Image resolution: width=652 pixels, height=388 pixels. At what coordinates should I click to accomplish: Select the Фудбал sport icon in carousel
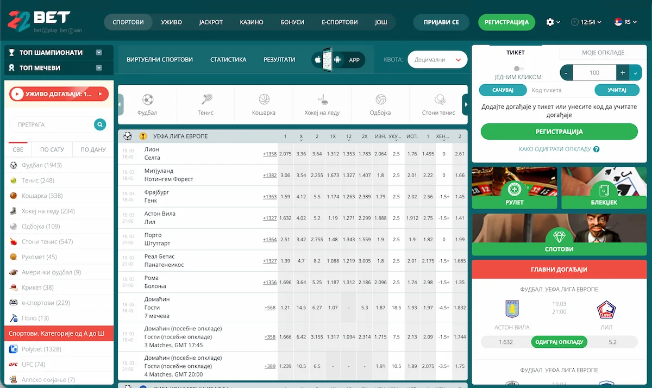pos(147,100)
